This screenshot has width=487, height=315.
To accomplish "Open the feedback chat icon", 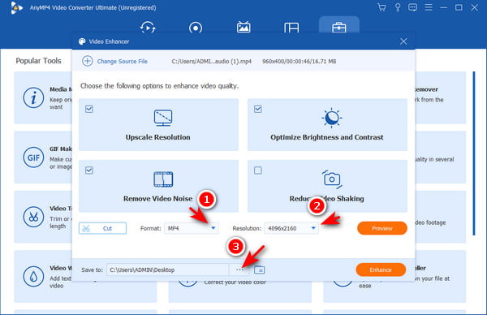I will [413, 7].
